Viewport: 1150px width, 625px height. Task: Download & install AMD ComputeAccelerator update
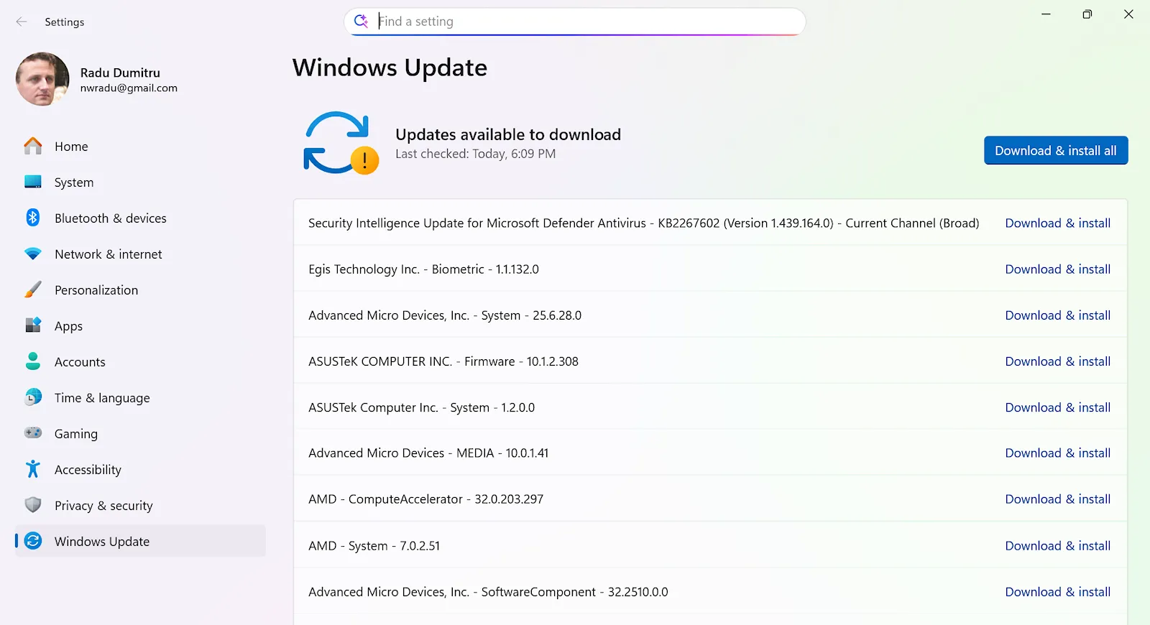(x=1057, y=499)
